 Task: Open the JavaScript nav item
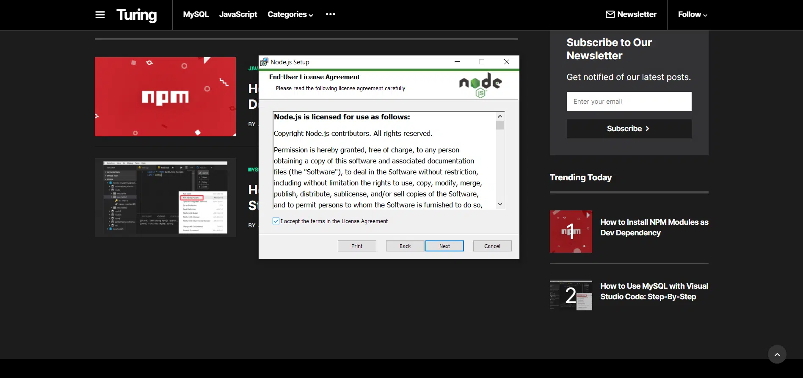[238, 14]
